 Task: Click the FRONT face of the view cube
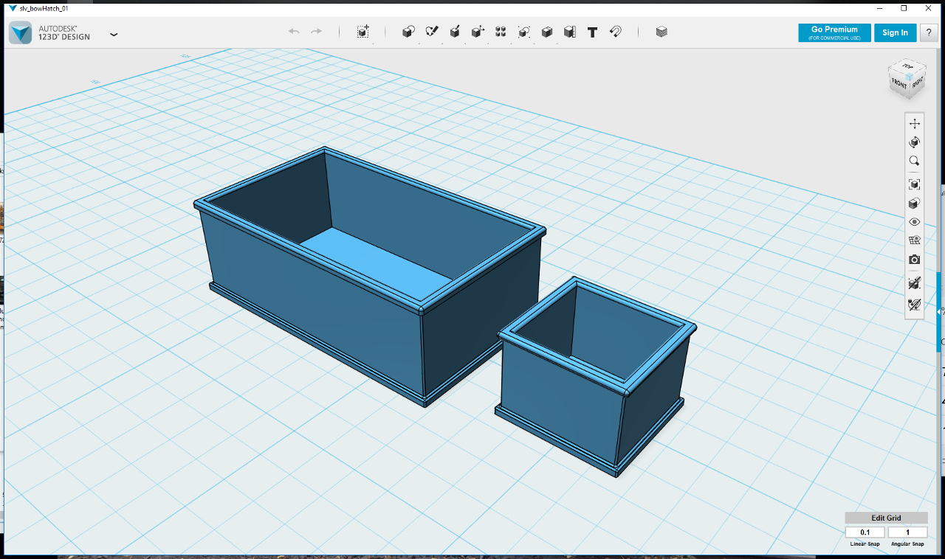pyautogui.click(x=899, y=83)
